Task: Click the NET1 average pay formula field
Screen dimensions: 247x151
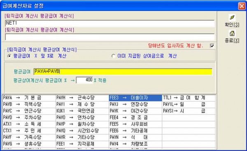Action: click(110, 23)
